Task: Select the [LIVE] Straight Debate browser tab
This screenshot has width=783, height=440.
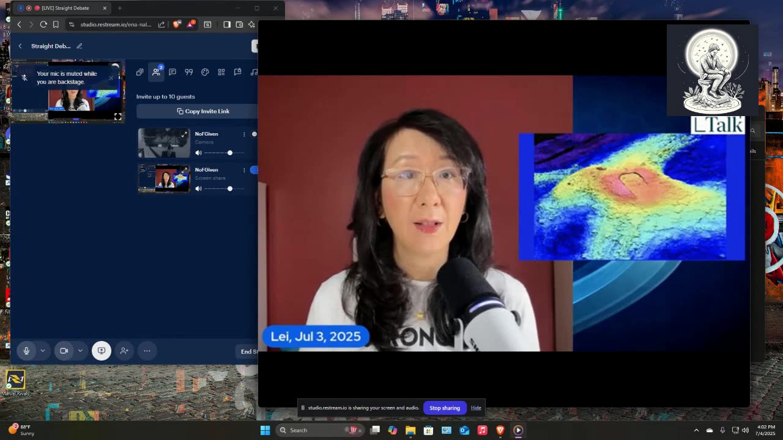Action: [x=61, y=8]
